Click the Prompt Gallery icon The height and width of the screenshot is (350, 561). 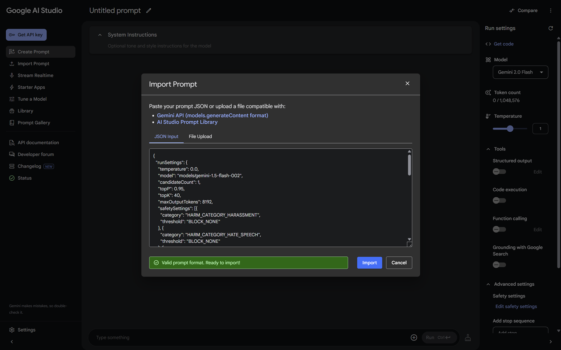point(12,122)
